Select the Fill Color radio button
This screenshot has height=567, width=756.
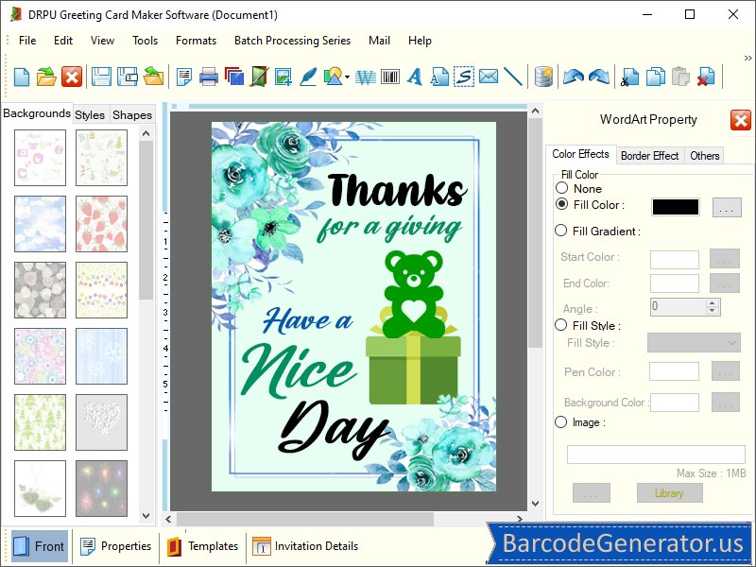click(x=561, y=204)
